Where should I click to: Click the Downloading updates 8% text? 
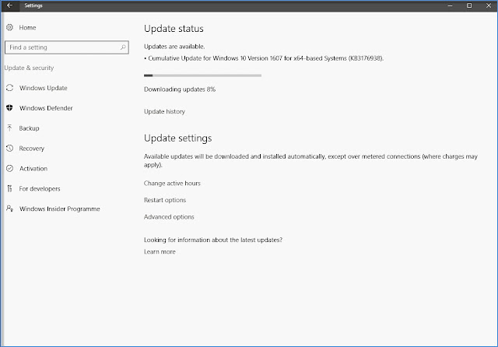(180, 89)
